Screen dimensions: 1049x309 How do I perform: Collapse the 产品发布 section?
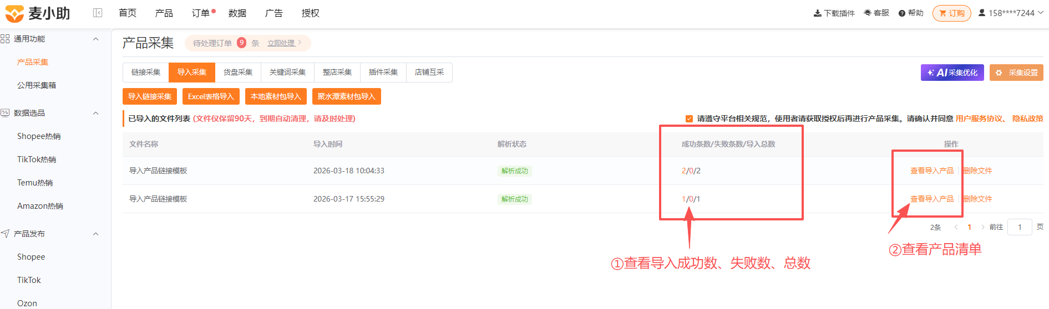(95, 234)
